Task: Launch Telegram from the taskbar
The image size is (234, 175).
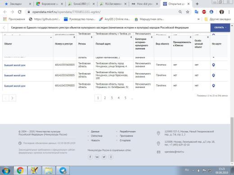Action: (x=63, y=171)
